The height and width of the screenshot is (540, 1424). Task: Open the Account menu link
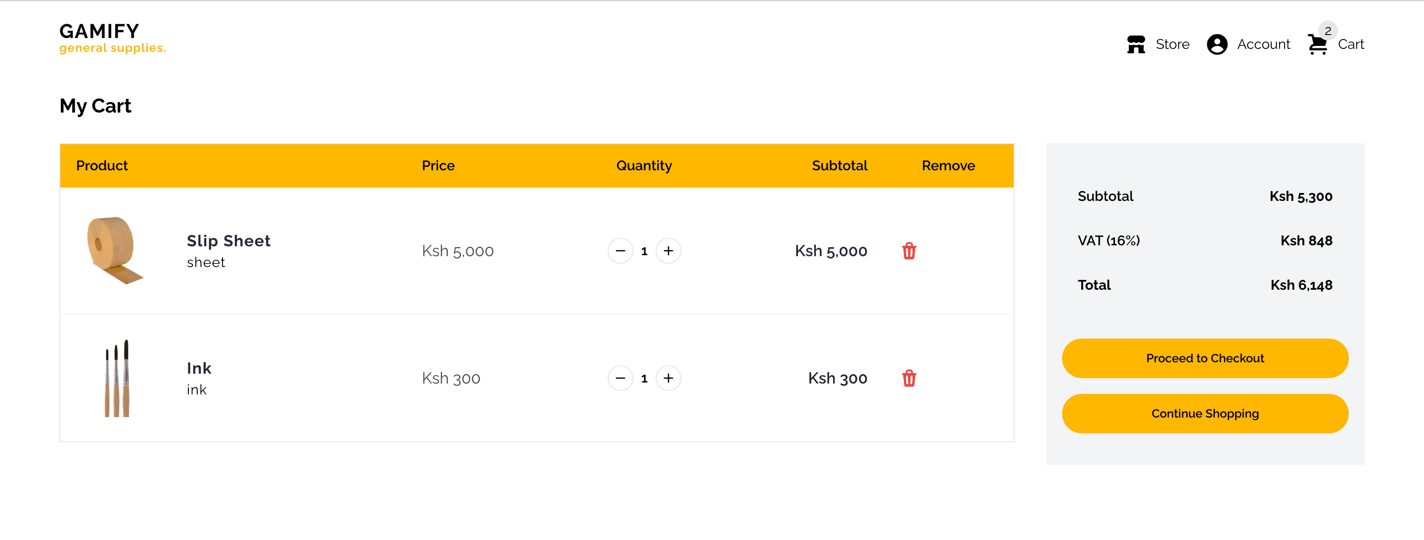pyautogui.click(x=1263, y=44)
